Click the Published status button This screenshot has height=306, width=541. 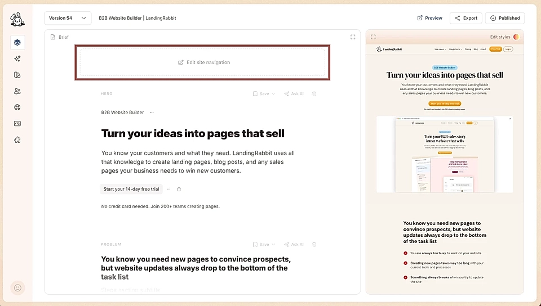click(505, 18)
